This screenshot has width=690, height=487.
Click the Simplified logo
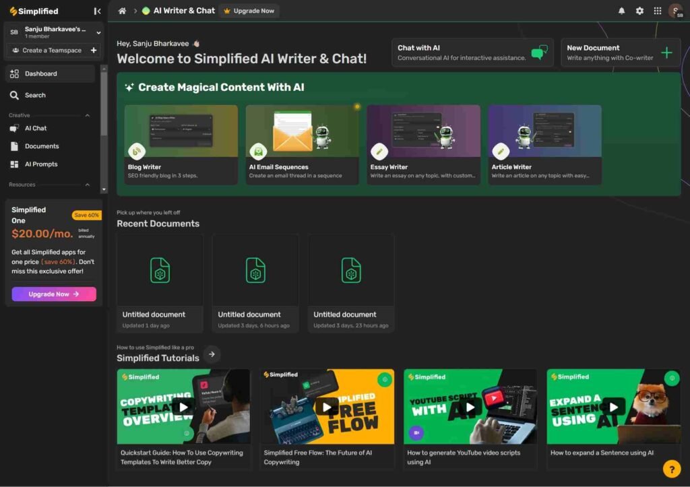(x=34, y=11)
